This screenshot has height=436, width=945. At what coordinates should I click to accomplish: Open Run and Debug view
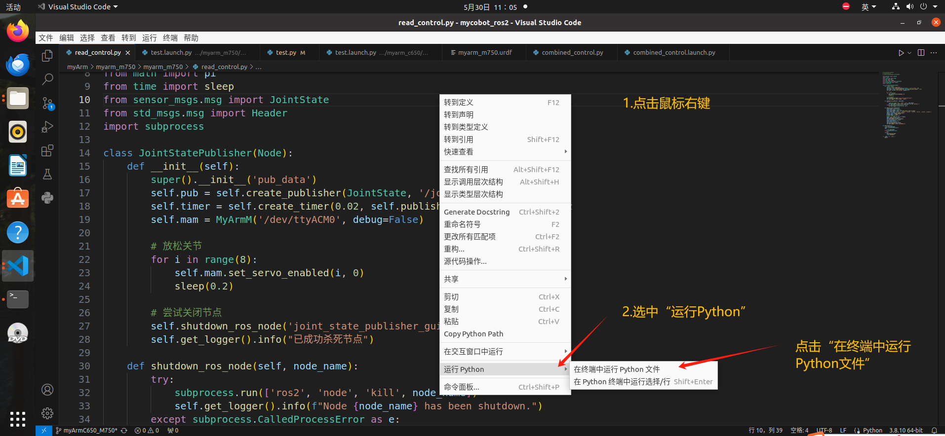pyautogui.click(x=47, y=127)
